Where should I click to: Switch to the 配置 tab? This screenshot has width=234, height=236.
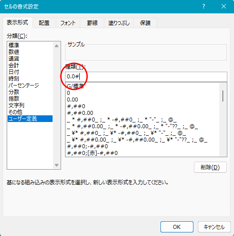pyautogui.click(x=44, y=23)
